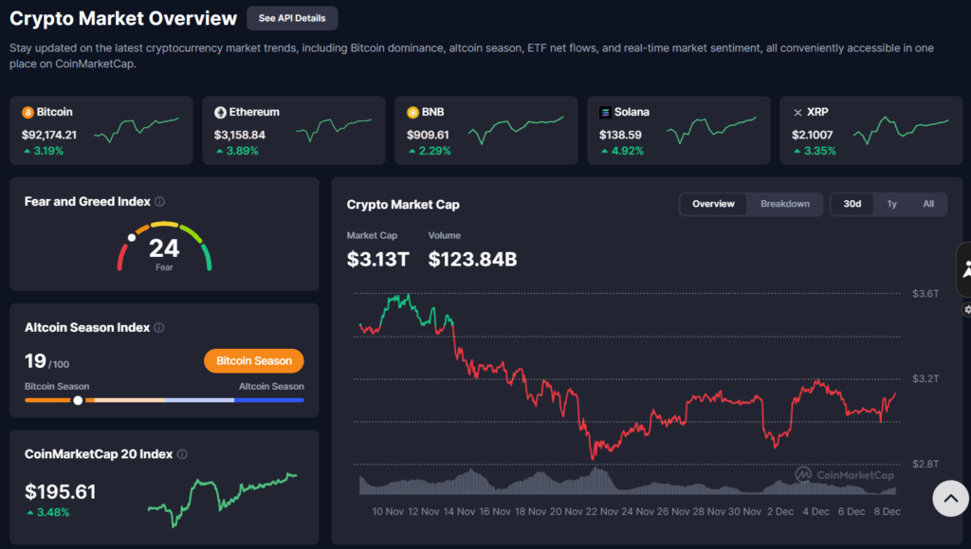Image resolution: width=971 pixels, height=549 pixels.
Task: Click the Bitcoin coin icon
Action: point(27,112)
